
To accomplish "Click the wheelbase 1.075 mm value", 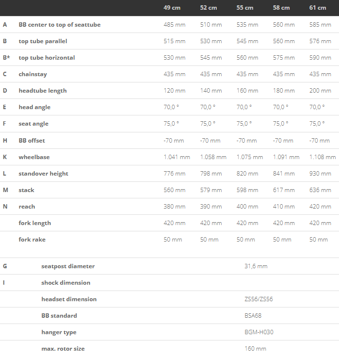I will [x=250, y=157].
